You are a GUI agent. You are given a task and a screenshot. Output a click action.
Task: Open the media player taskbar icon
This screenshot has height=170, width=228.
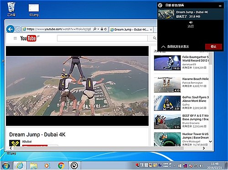(x=47, y=165)
